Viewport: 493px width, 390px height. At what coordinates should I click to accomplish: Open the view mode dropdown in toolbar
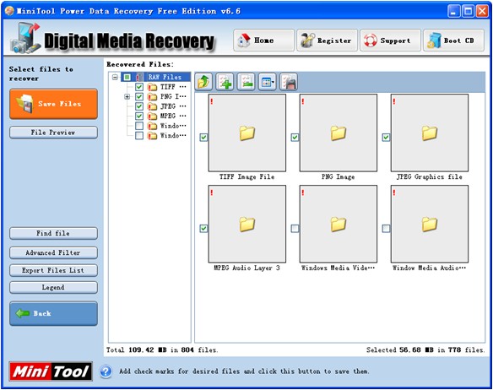268,82
